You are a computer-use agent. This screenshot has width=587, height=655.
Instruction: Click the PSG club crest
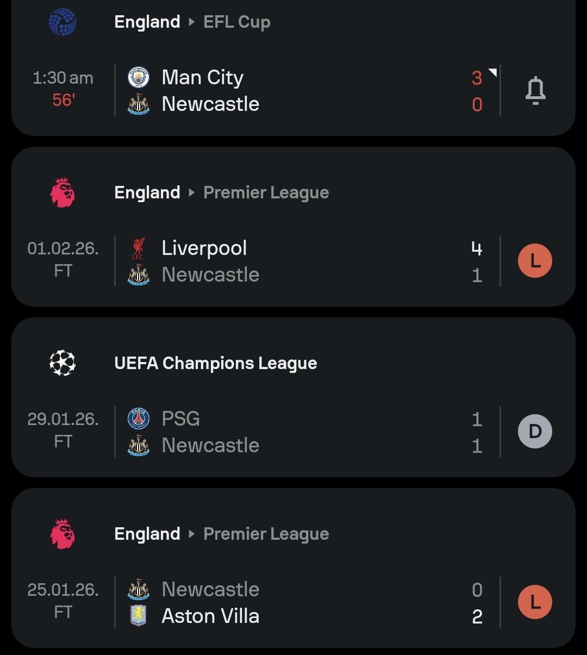click(138, 419)
